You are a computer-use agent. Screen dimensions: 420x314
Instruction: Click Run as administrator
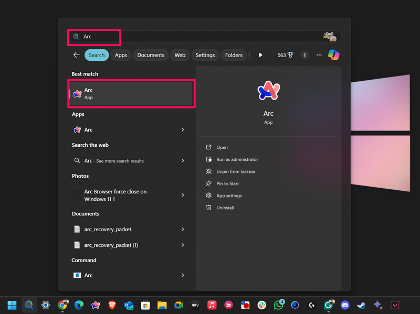237,159
